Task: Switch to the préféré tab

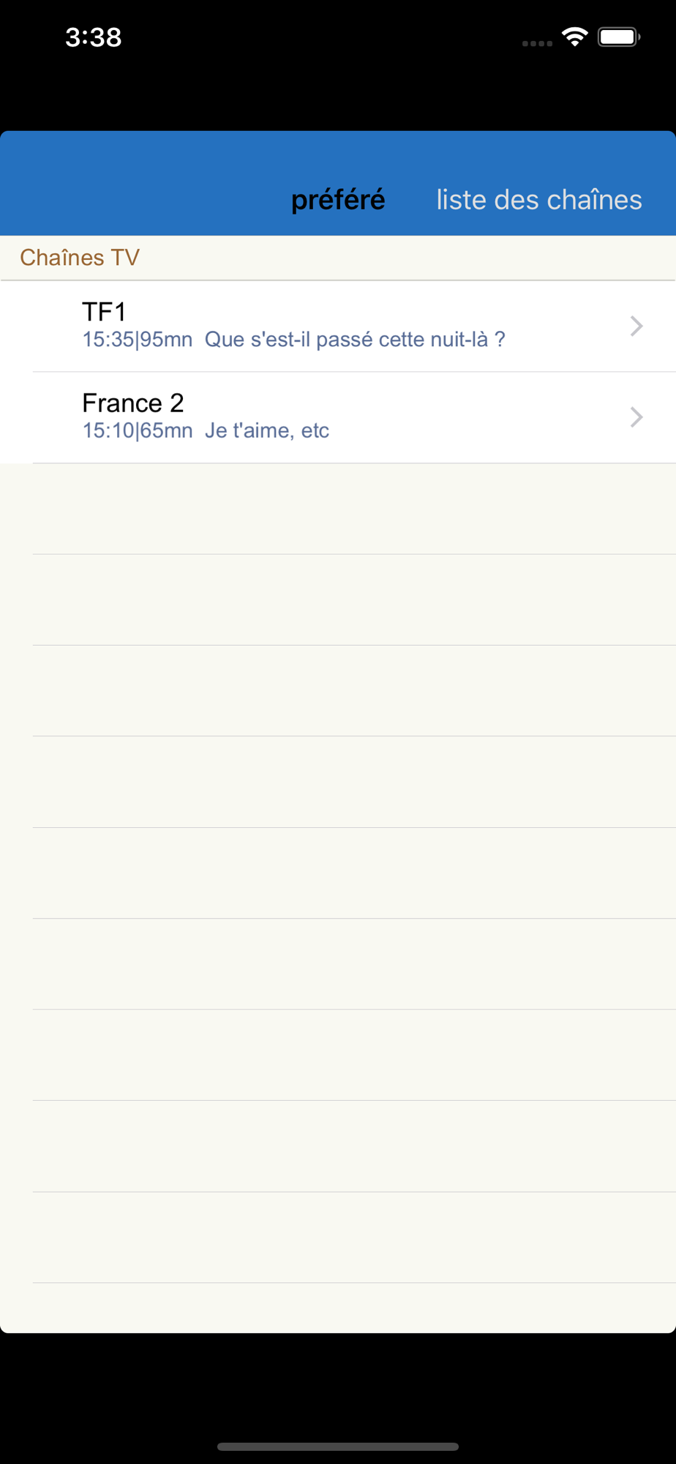Action: click(338, 199)
